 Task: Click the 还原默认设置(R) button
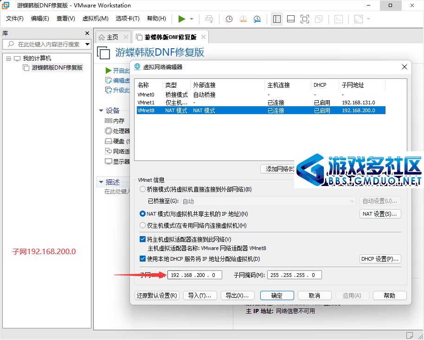pyautogui.click(x=157, y=295)
